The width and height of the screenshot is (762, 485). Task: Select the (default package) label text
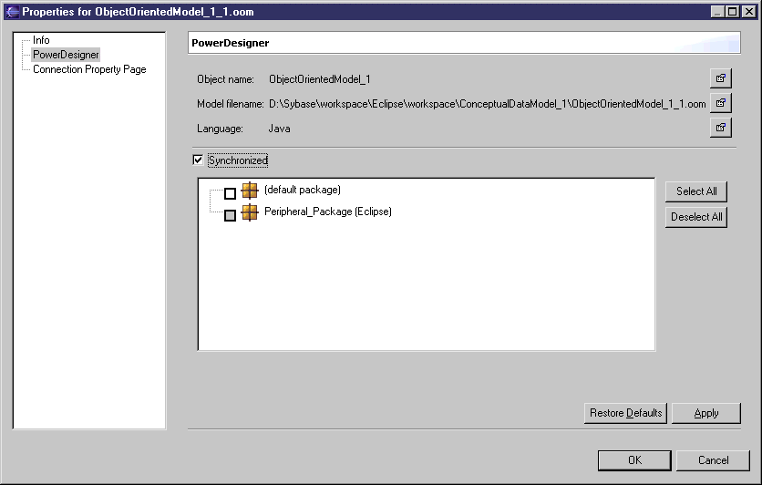(x=302, y=190)
